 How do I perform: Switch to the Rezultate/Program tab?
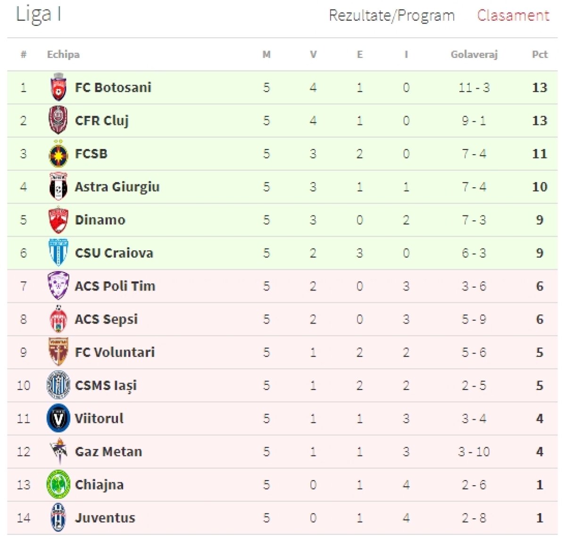click(391, 16)
